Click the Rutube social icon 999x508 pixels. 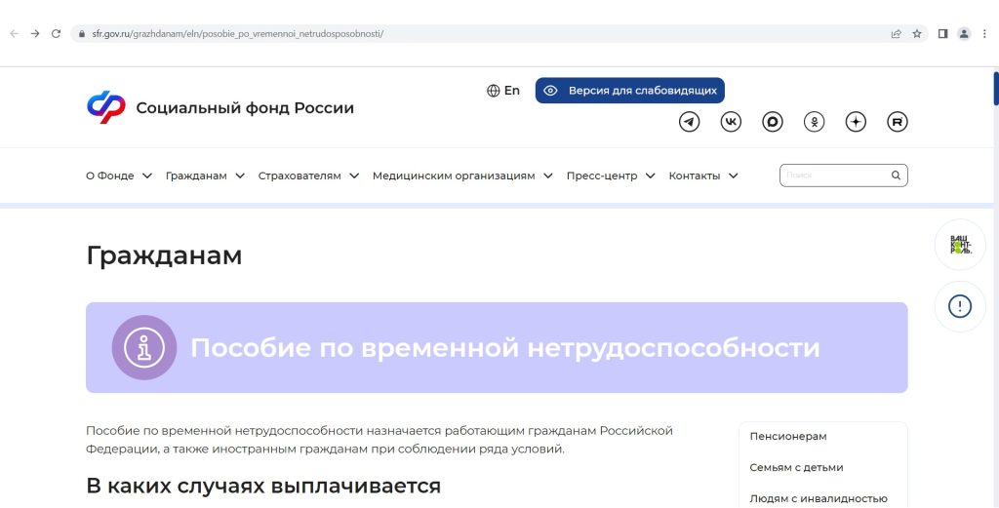pos(897,122)
